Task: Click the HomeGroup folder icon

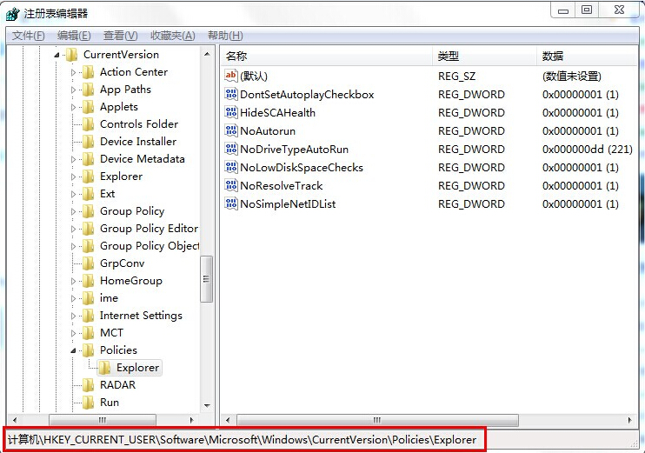Action: [88, 281]
